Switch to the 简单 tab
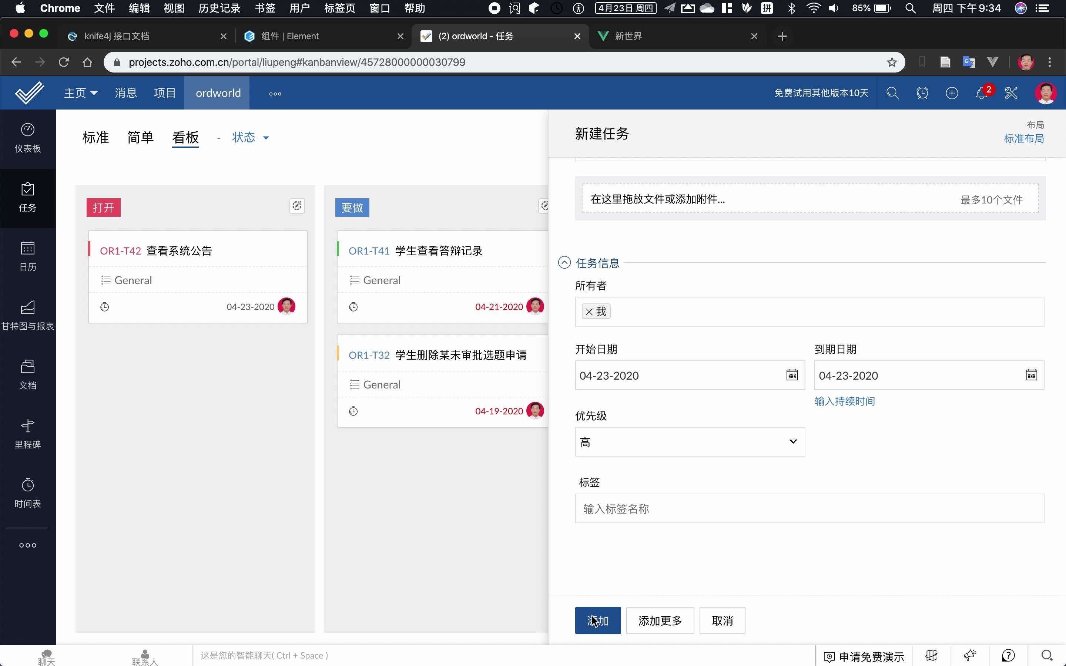Image resolution: width=1066 pixels, height=666 pixels. pos(140,137)
